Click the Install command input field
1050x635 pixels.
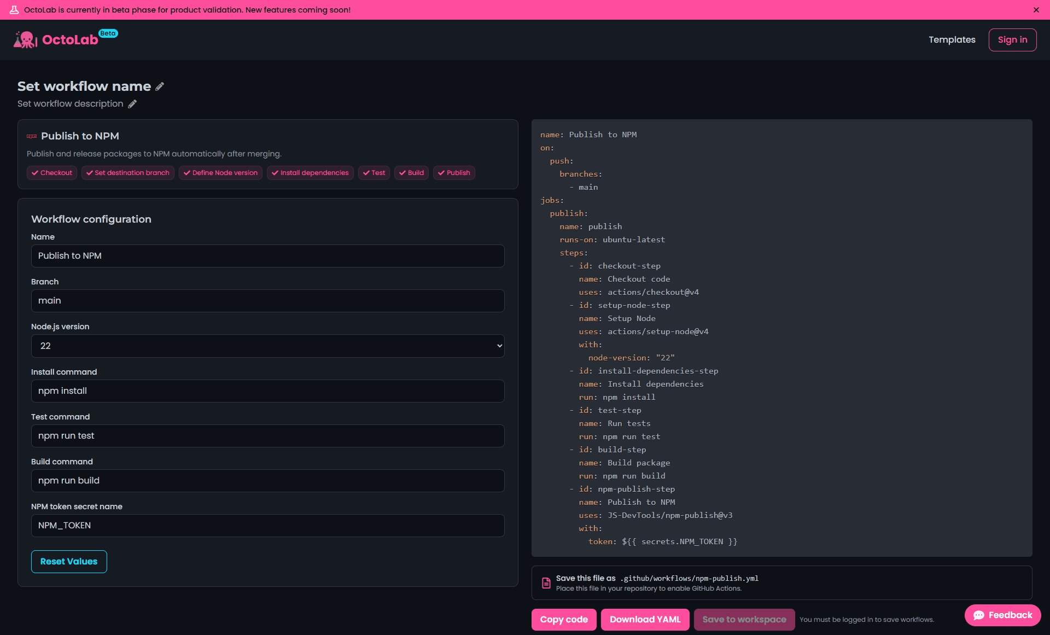coord(268,391)
